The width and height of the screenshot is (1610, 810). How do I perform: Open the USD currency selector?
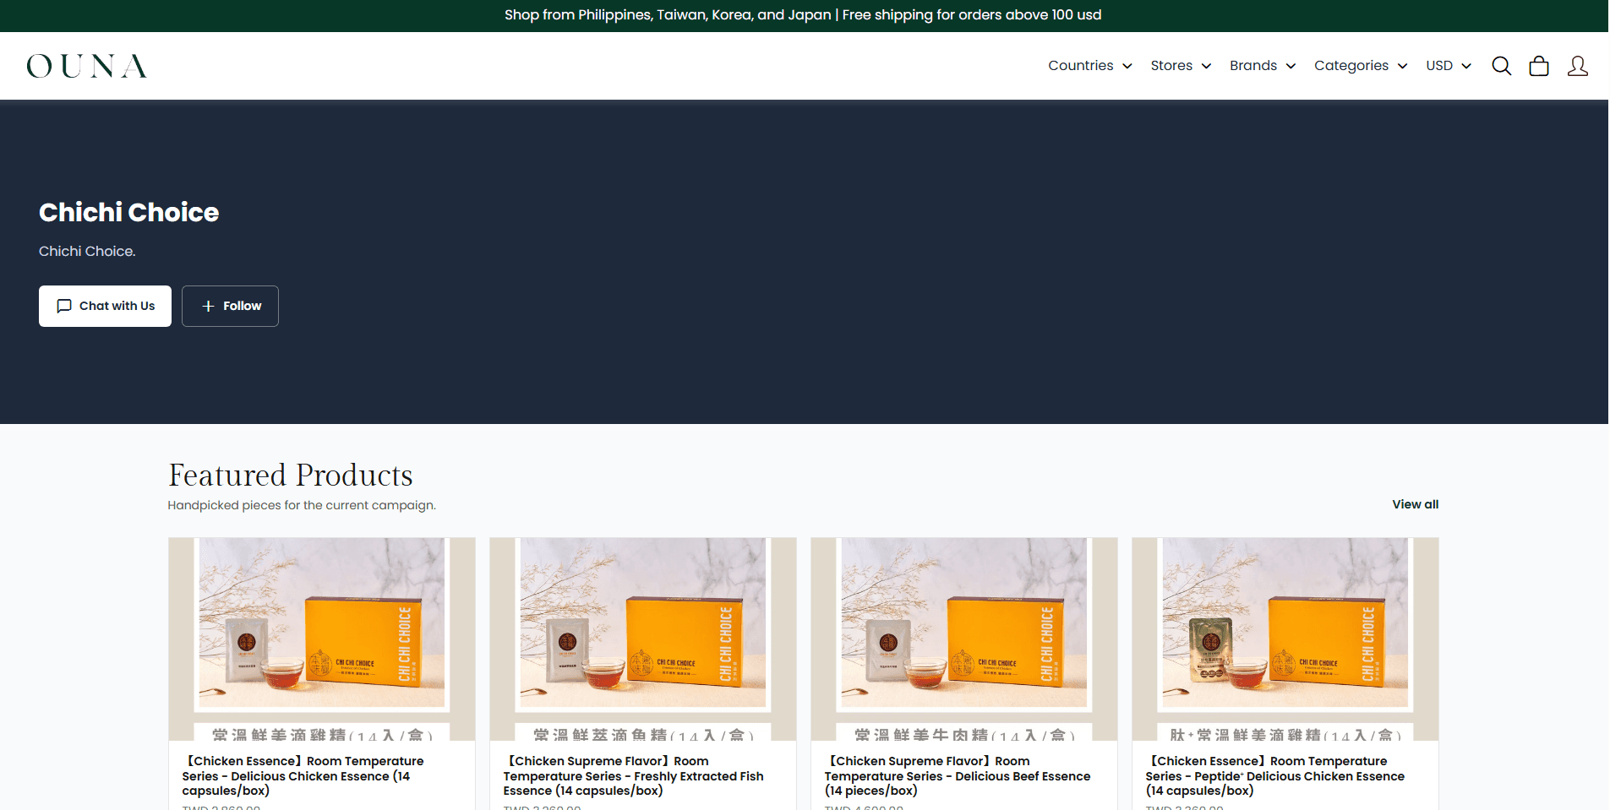[1449, 66]
